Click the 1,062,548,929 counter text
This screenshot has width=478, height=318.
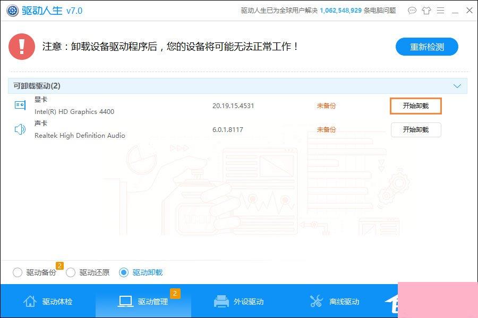[x=340, y=11]
